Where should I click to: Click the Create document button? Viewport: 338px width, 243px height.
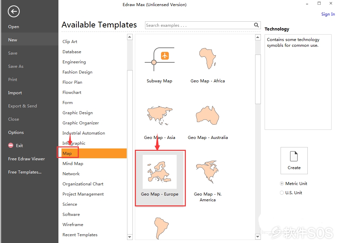[294, 161]
